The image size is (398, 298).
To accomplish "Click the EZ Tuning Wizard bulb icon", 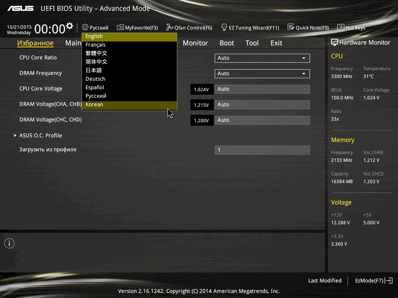I will tap(224, 27).
